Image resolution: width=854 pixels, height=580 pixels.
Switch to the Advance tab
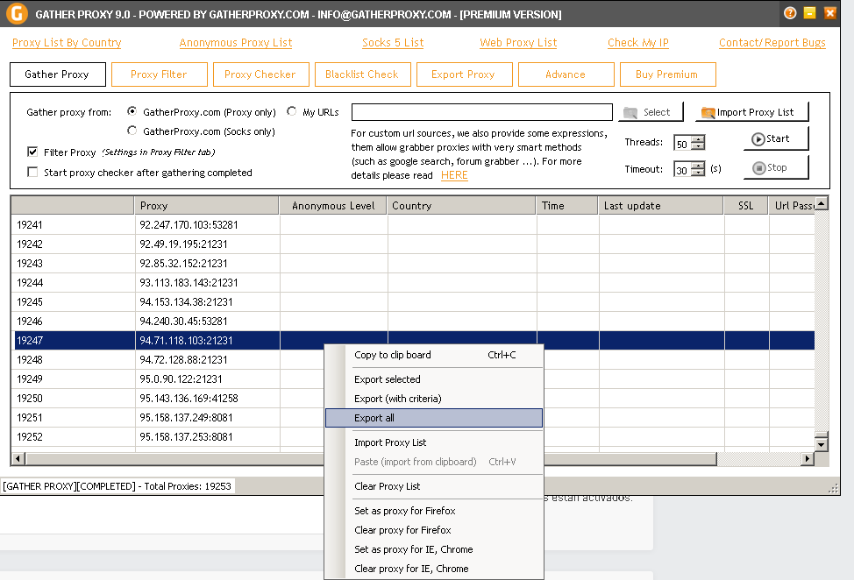coord(566,74)
